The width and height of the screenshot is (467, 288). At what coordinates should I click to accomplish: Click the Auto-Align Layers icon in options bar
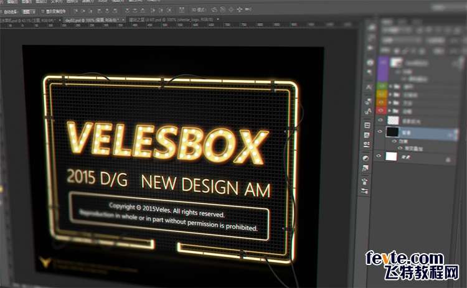181,11
